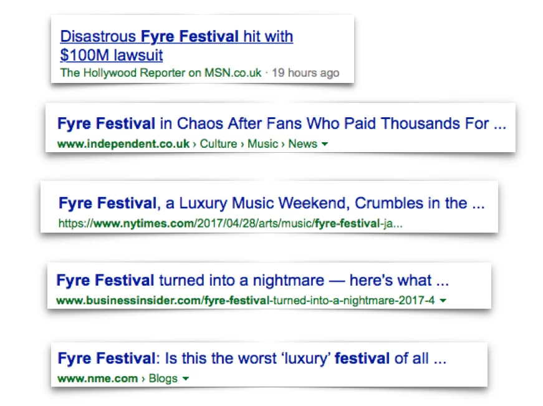The height and width of the screenshot is (406, 543).
Task: Expand dropdown arrow after businessinsider.com URL
Action: point(443,301)
